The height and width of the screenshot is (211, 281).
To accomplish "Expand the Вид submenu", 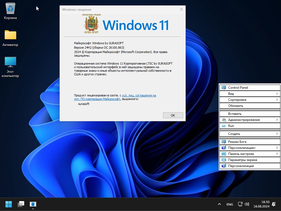I will (250, 94).
